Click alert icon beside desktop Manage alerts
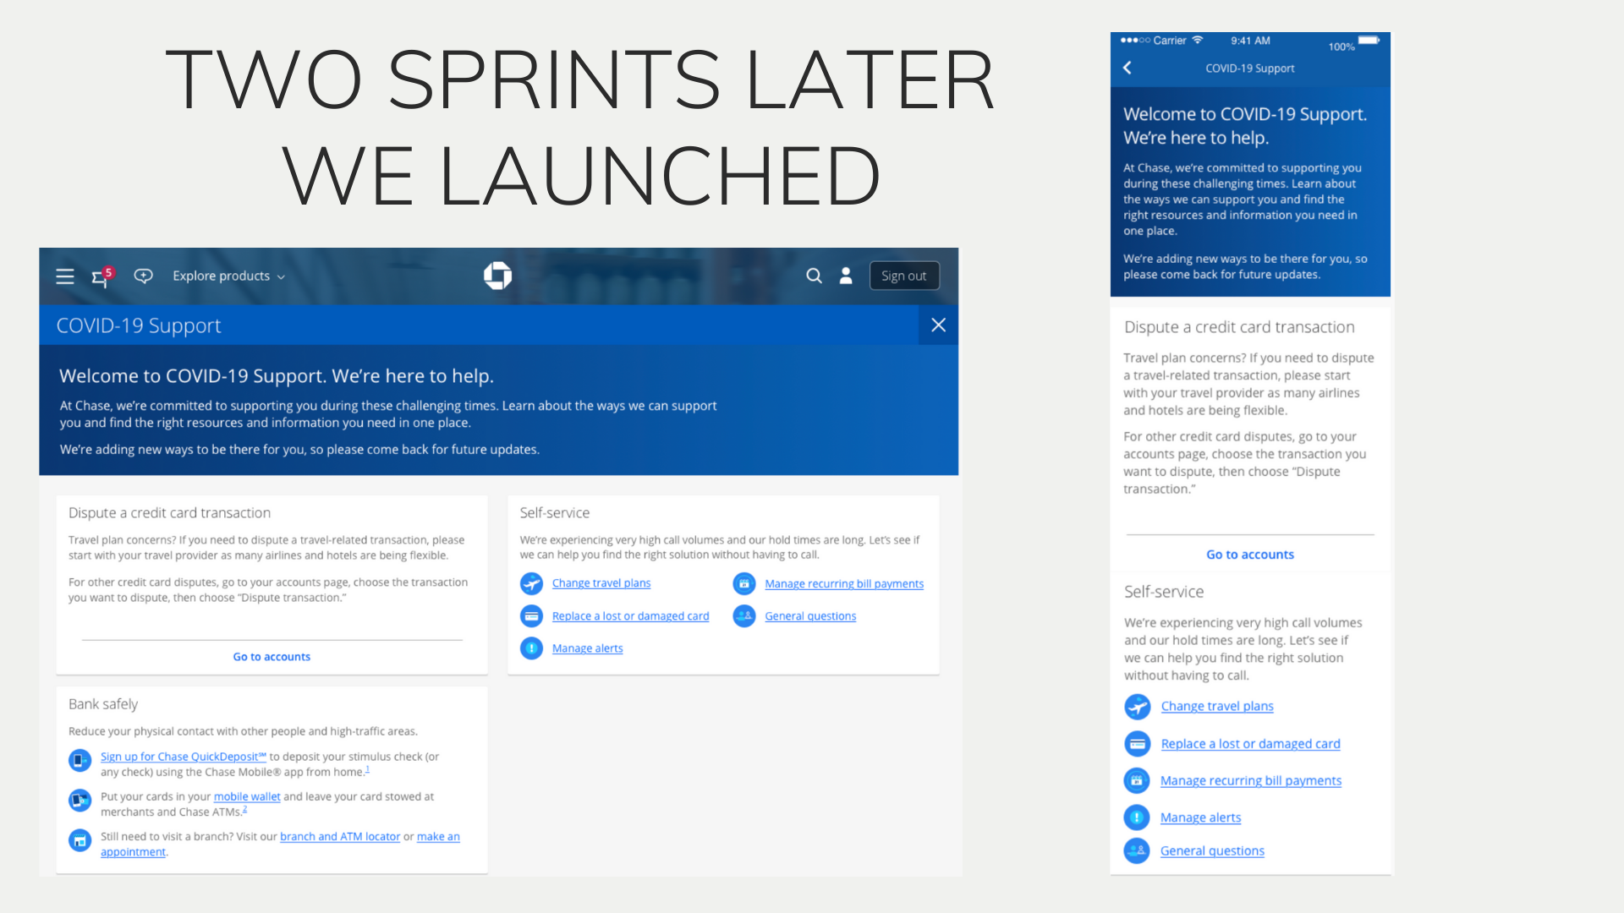Screen dimensions: 1624x913 click(531, 648)
